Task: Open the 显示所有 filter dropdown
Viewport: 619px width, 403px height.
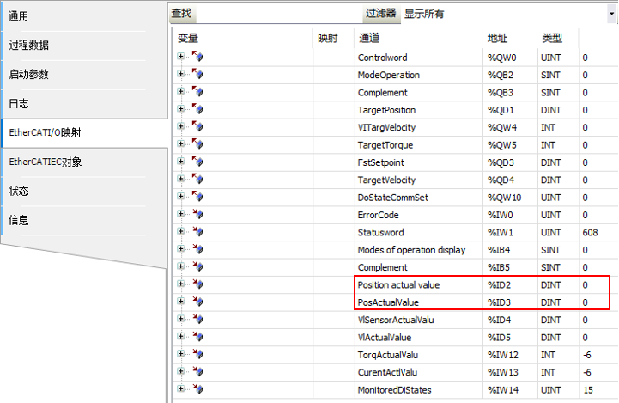Action: (611, 14)
